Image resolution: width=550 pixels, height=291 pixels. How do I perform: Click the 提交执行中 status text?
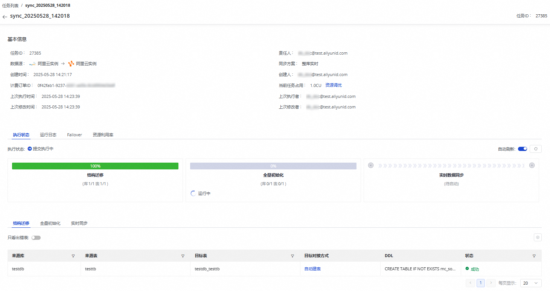[x=43, y=149]
